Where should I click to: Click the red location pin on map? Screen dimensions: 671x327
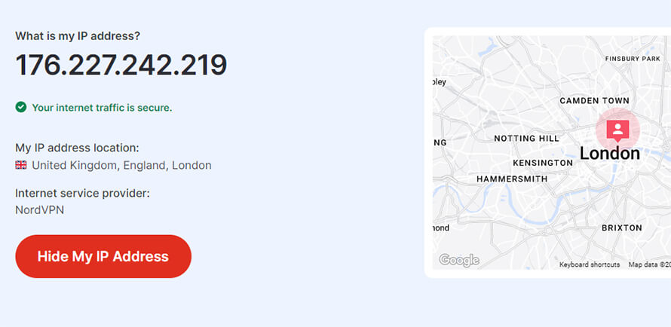click(617, 130)
